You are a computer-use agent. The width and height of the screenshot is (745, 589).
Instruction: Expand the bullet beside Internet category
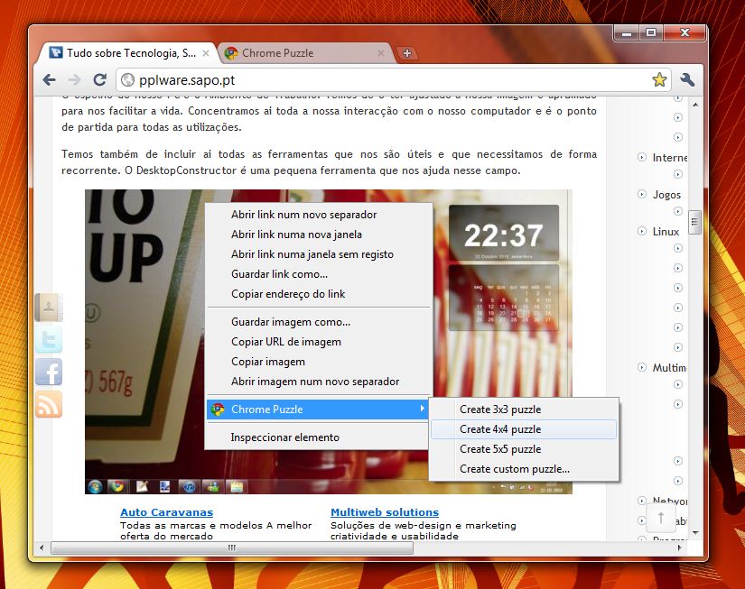point(642,157)
